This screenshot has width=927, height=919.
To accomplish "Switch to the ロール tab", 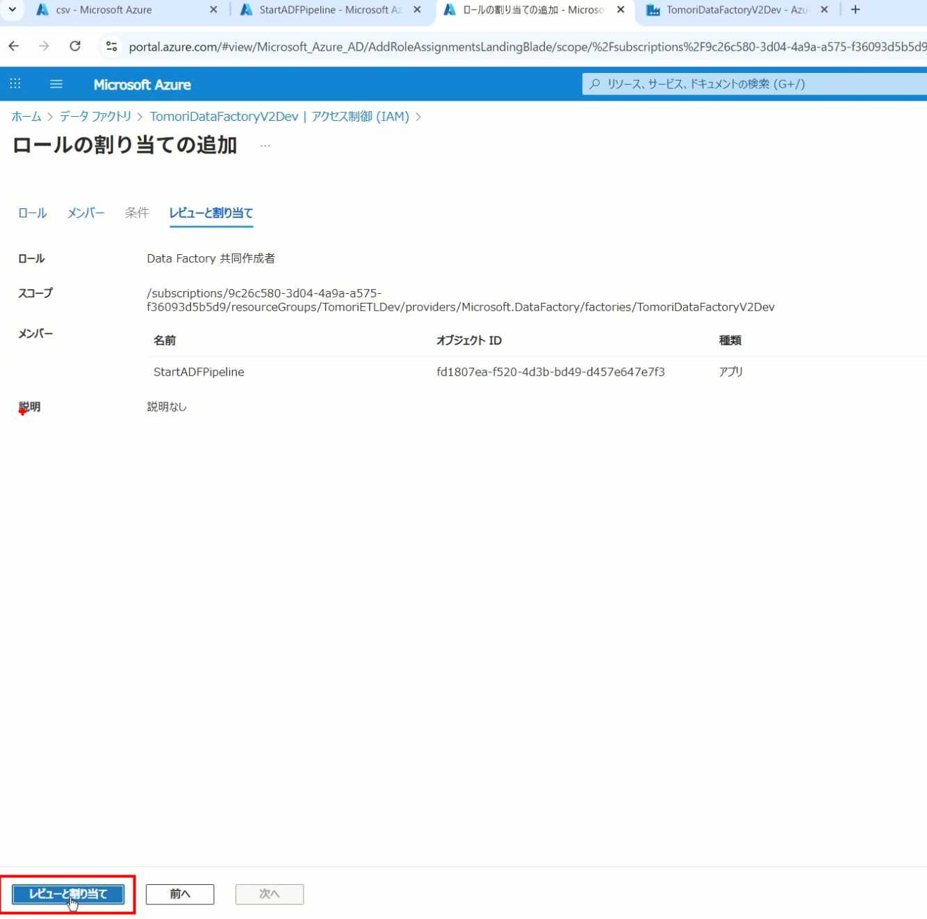I will [x=32, y=213].
